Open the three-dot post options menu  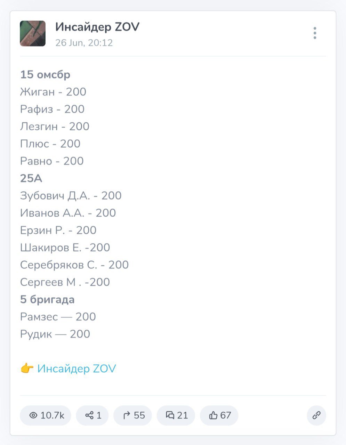click(x=315, y=33)
